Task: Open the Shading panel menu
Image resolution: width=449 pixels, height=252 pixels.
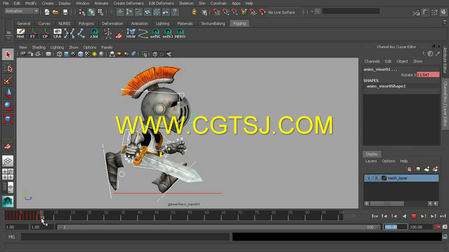Action: tap(39, 48)
